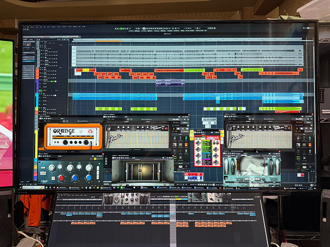The image size is (330, 247).
Task: Select green display gear icon in right-hand AmpliTube browser
Action: (298, 158)
